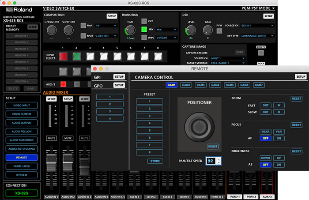
Task: Select the CAM2 camera tab
Action: point(186,85)
